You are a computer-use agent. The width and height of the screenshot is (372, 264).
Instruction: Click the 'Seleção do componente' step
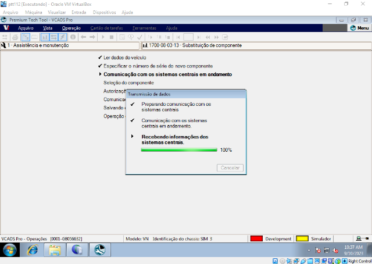128,83
